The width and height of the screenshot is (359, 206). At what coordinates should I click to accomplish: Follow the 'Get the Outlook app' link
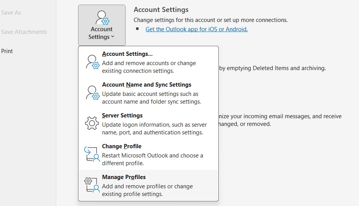(x=196, y=29)
